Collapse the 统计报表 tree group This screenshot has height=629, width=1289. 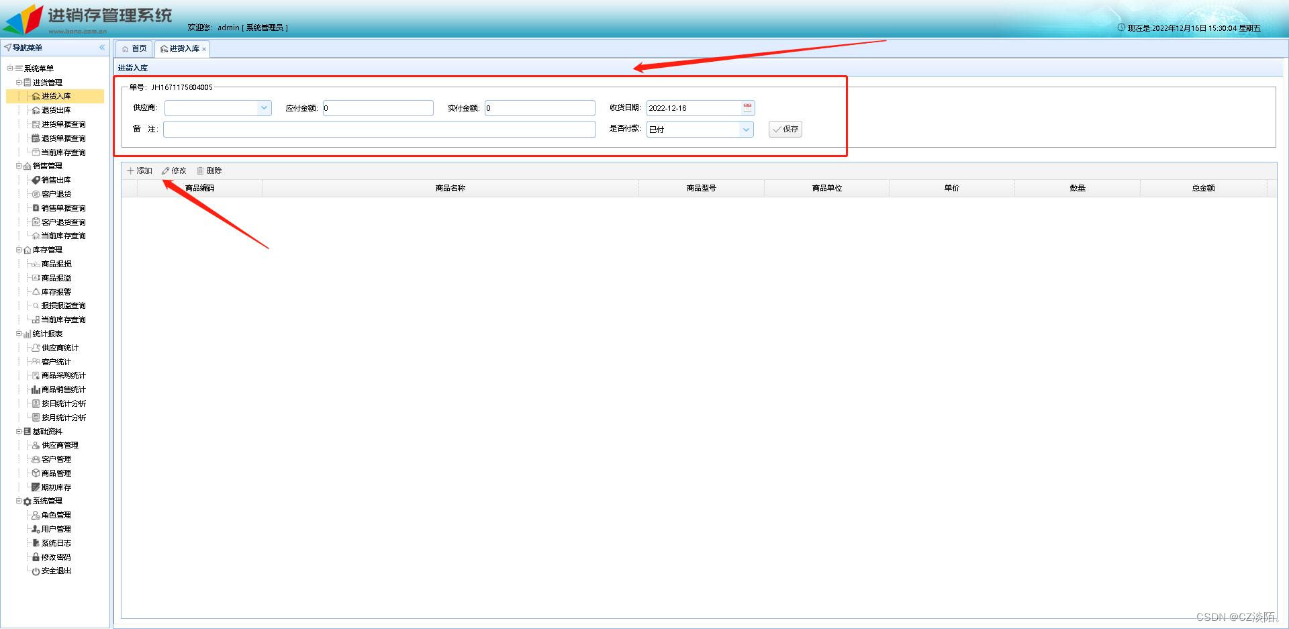coord(19,334)
